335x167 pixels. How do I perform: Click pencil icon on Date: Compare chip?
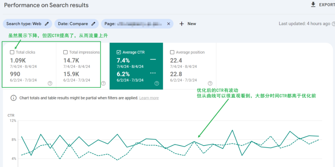(x=93, y=24)
